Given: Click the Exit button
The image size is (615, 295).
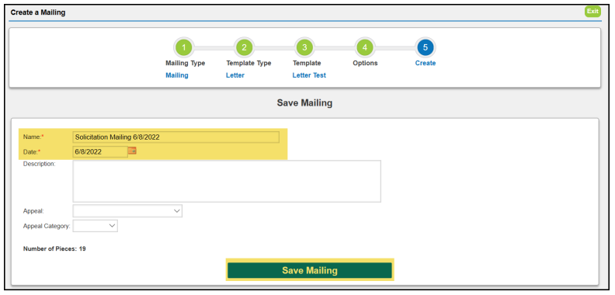Looking at the screenshot, I should [592, 12].
